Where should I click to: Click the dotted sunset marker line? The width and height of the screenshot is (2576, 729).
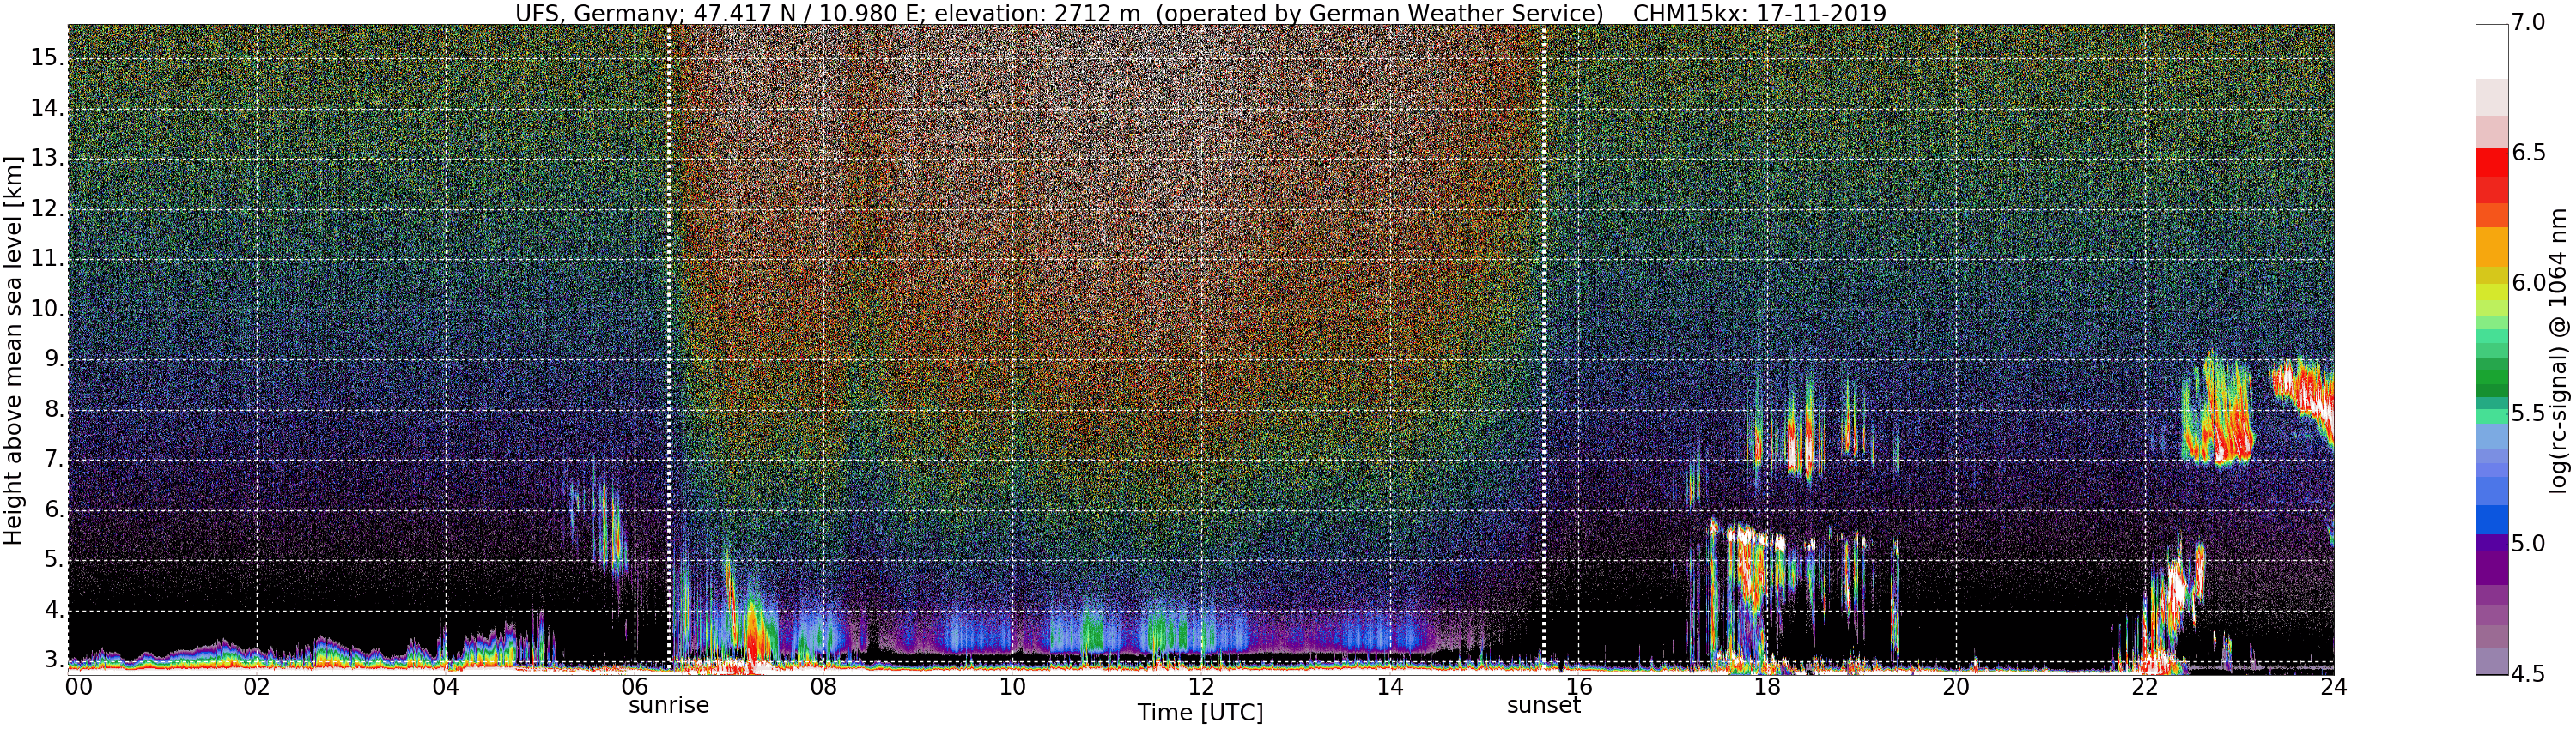coord(1545,350)
